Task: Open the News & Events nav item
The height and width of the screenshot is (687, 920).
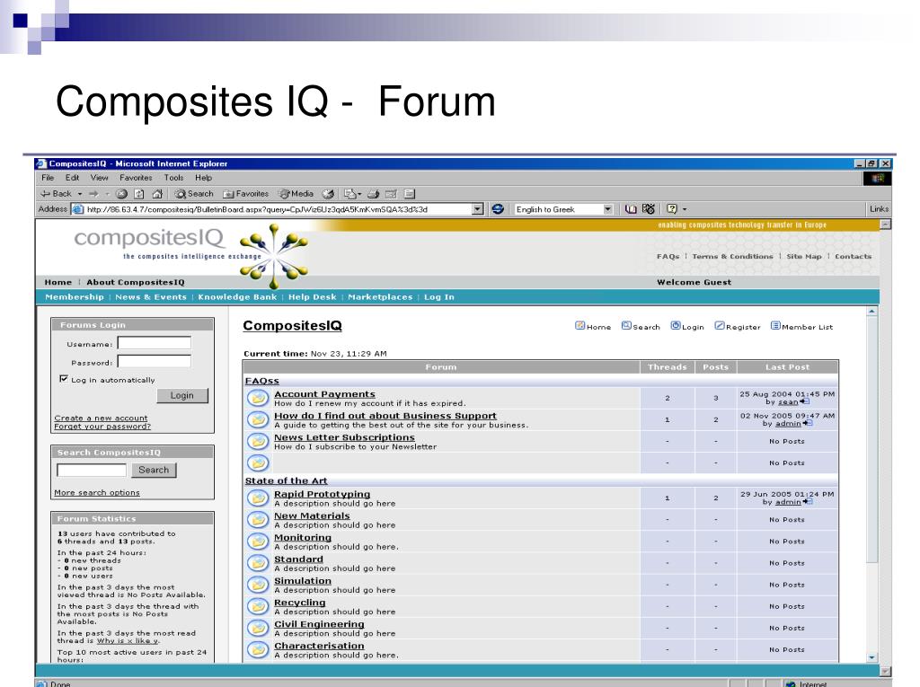Action: click(x=151, y=297)
